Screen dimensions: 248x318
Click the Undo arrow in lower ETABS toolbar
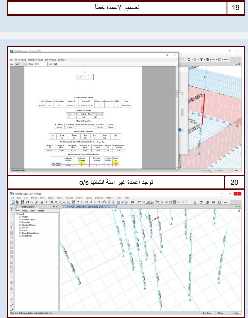coord(27,202)
